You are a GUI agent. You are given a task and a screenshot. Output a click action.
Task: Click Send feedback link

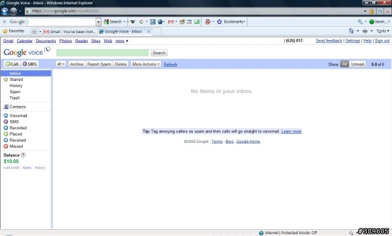(x=329, y=40)
